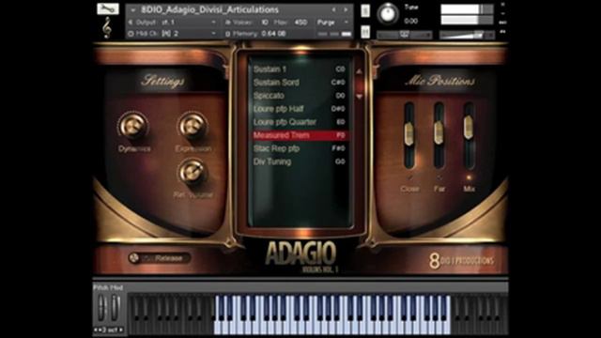Click the 8Dio Productions logo
601x338 pixels.
coord(461,261)
